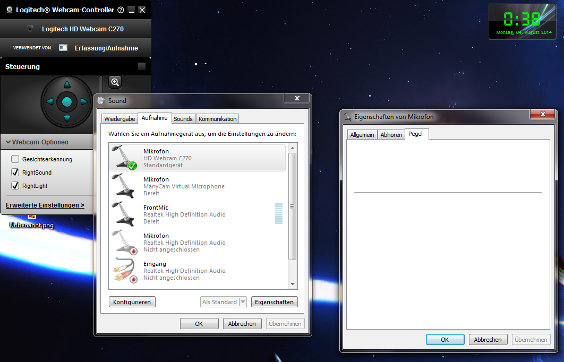Close the Sound dialog
The height and width of the screenshot is (362, 564).
[297, 98]
